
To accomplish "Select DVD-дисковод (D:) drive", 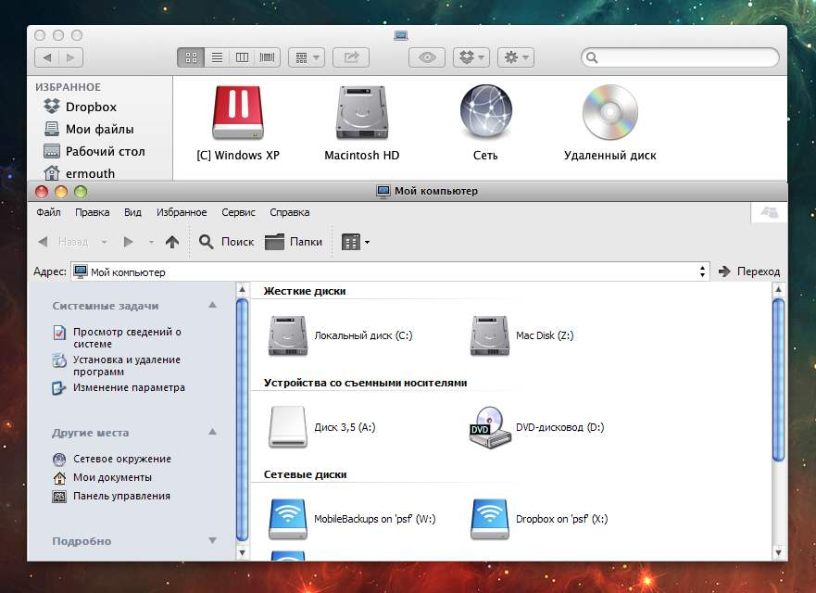I will coord(536,427).
